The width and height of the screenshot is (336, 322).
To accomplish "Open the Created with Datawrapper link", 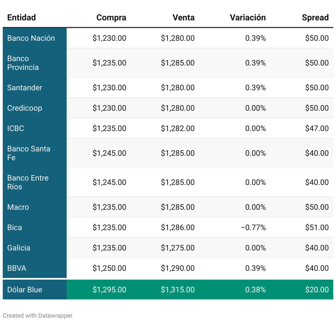I will [38, 316].
